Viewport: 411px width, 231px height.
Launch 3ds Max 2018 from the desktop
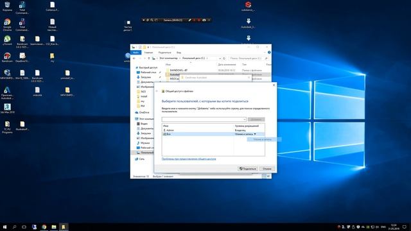(7, 108)
